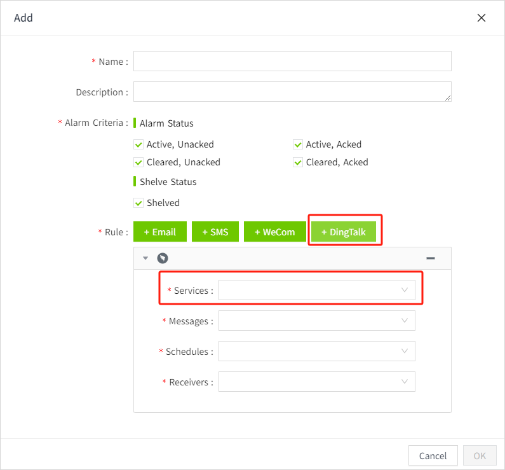Focus the Name input field
Image resolution: width=505 pixels, height=470 pixels.
pyautogui.click(x=292, y=62)
